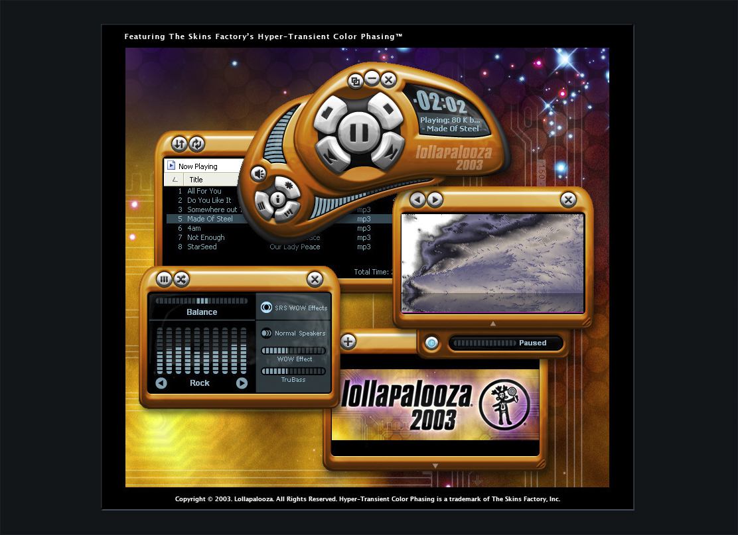Expand the video window with the bottom down-arrow

[x=435, y=466]
